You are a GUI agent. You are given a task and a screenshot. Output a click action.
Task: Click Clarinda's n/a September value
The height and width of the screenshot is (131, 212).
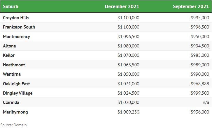(206, 102)
